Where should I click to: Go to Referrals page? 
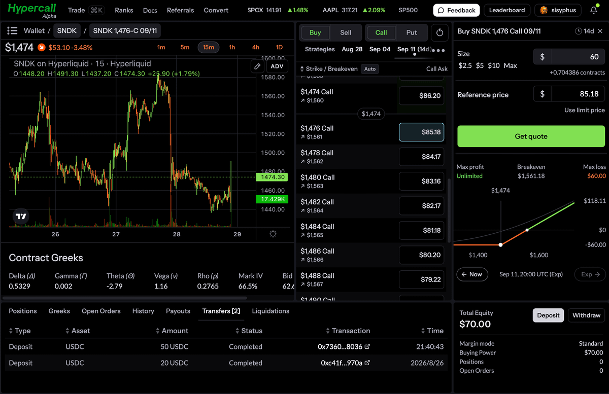click(x=180, y=10)
